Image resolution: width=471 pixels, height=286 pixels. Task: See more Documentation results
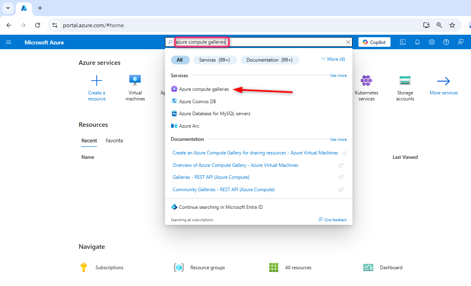(x=338, y=139)
